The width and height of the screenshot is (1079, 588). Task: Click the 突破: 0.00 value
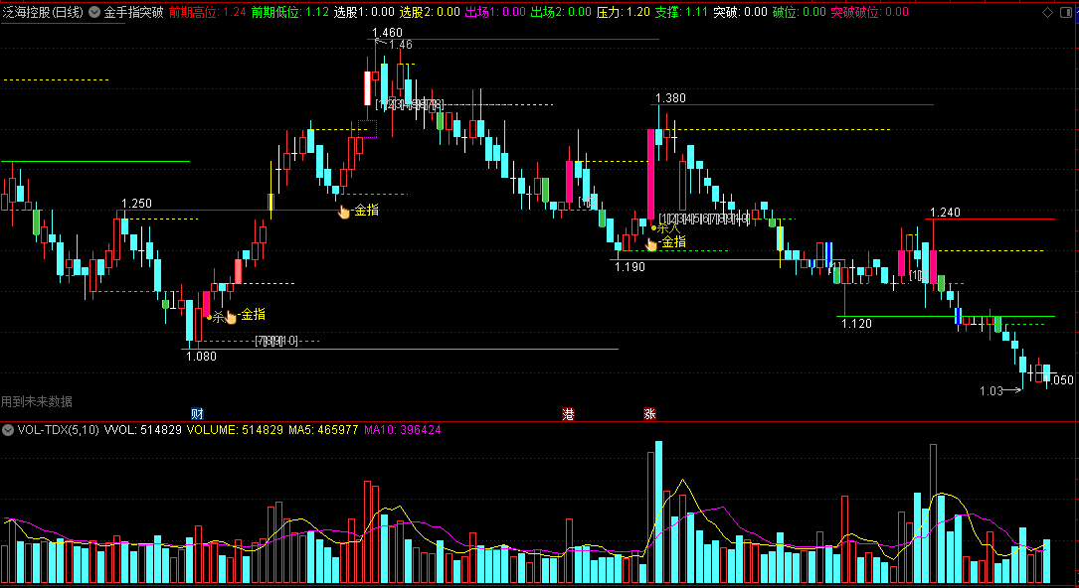[740, 12]
